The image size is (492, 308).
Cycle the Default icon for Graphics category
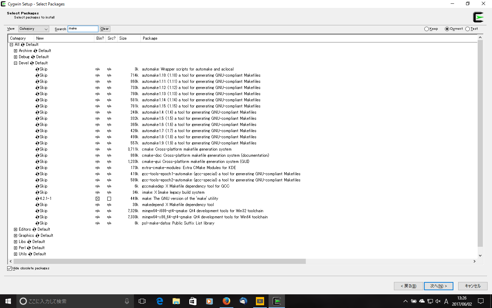tap(38, 235)
